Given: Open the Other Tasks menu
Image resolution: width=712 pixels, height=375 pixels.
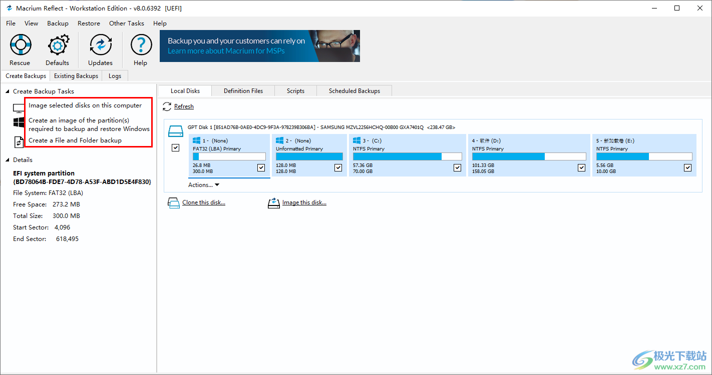Looking at the screenshot, I should pos(127,23).
